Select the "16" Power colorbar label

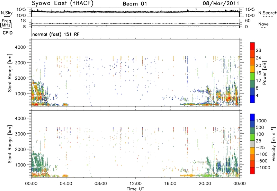pos(258,73)
